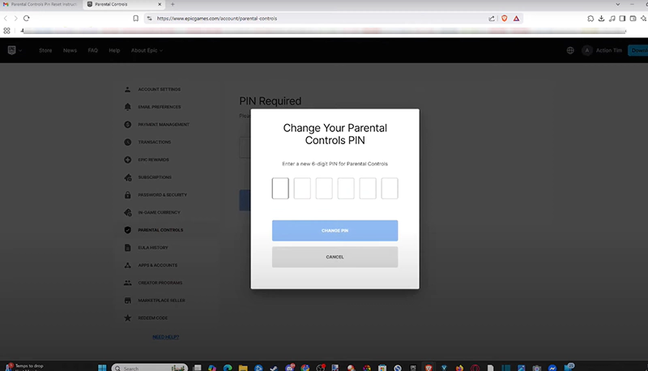Open browser downloads icon in toolbar
The width and height of the screenshot is (648, 371).
[601, 18]
